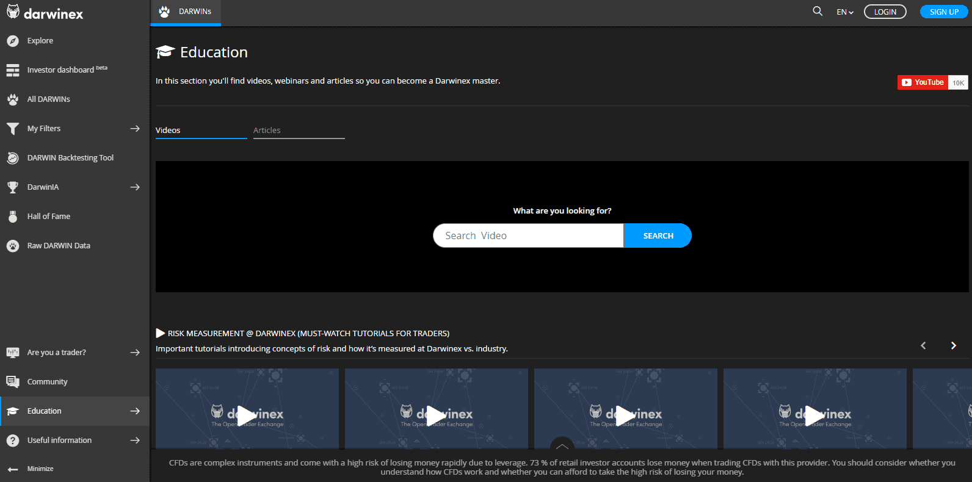
Task: Click the All DARWINs paw icon
Action: 13,99
